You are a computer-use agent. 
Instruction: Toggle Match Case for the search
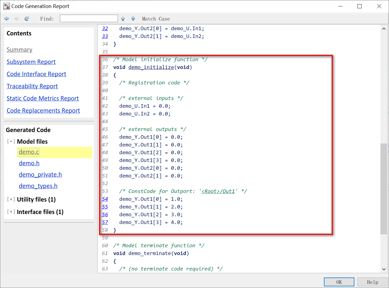tap(156, 19)
